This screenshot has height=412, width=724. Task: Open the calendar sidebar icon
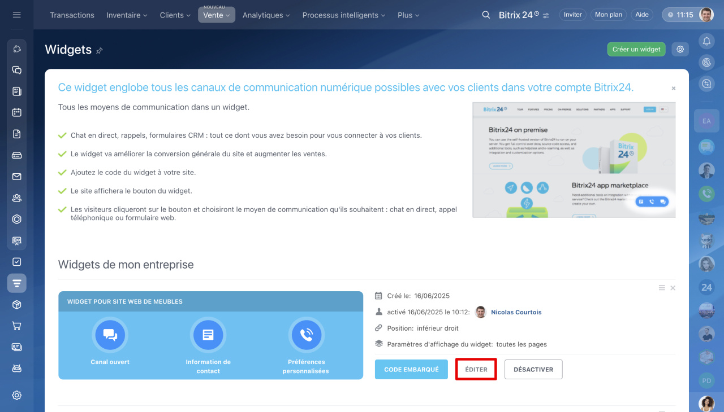(x=17, y=112)
